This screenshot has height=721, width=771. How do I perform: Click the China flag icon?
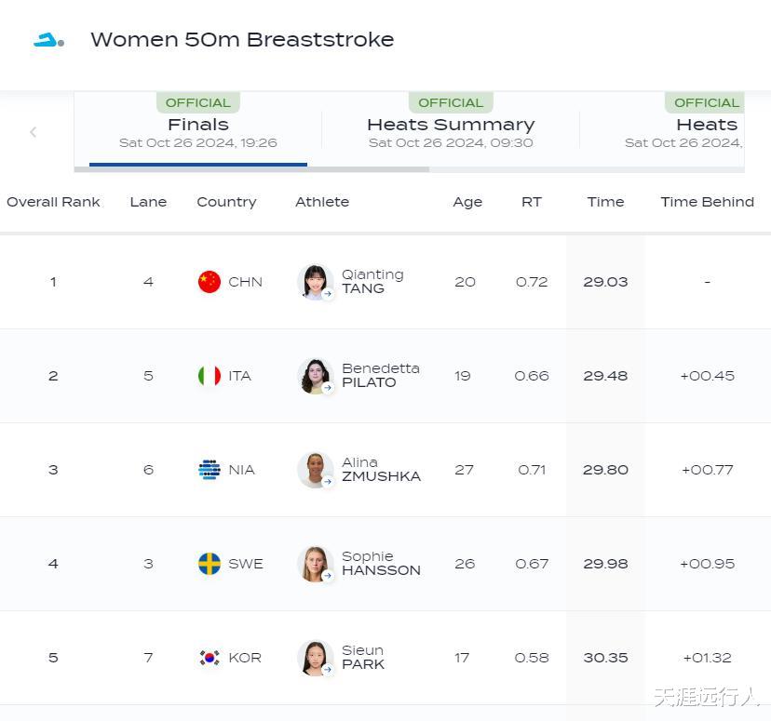click(210, 282)
